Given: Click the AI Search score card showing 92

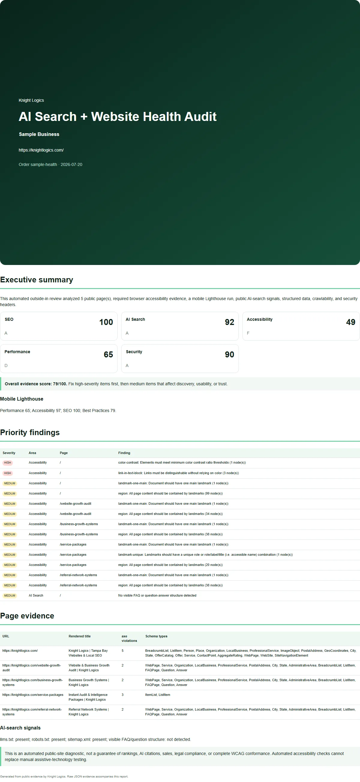Looking at the screenshot, I should click(180, 326).
